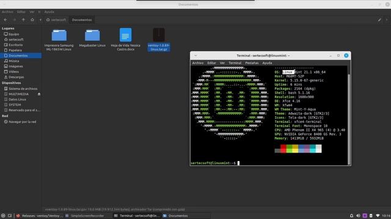Open the Editar menu in file manager

pyautogui.click(x=21, y=12)
